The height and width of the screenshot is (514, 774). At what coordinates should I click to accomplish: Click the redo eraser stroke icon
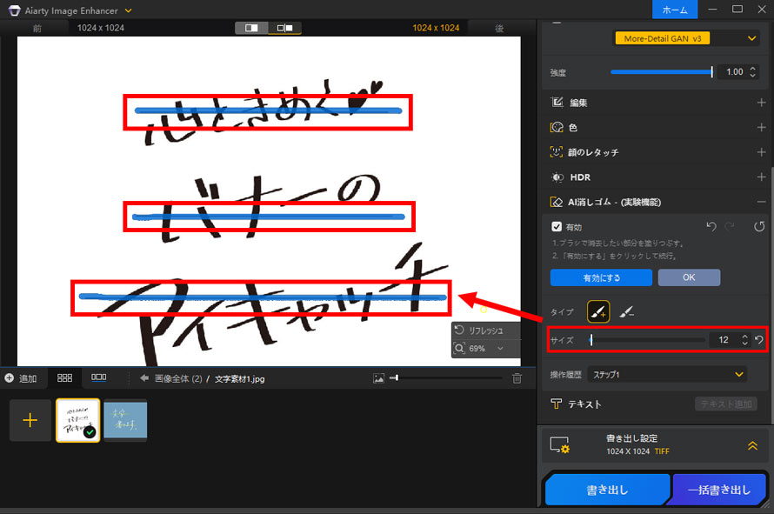[x=730, y=226]
